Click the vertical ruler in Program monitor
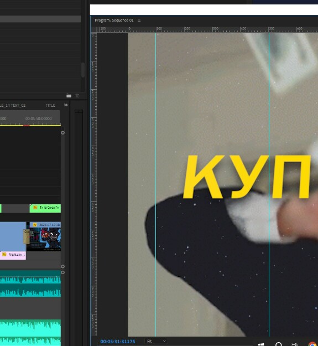 pyautogui.click(x=94, y=184)
